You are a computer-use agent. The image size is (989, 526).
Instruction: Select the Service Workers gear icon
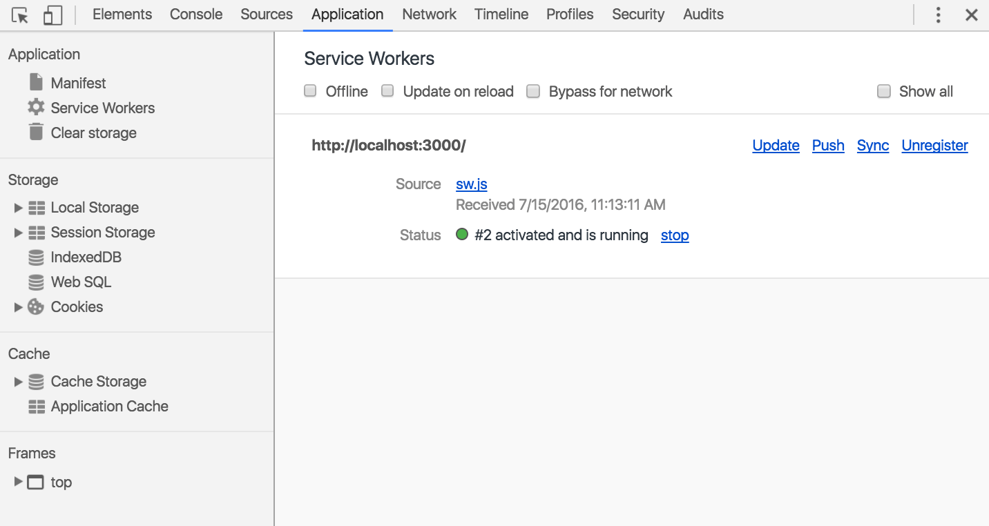tap(36, 108)
